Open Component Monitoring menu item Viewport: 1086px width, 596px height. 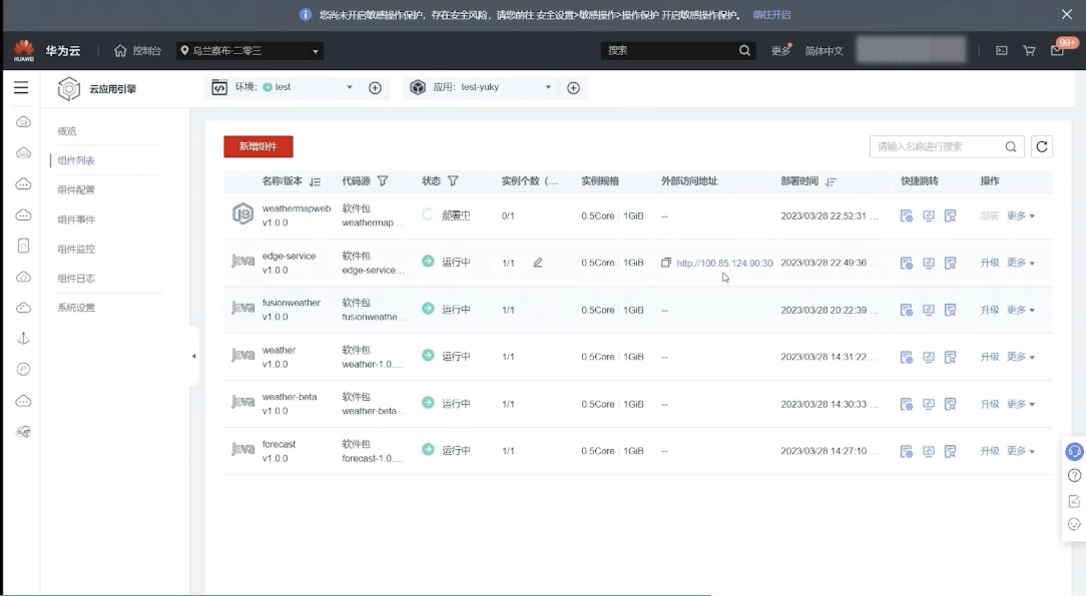(76, 249)
